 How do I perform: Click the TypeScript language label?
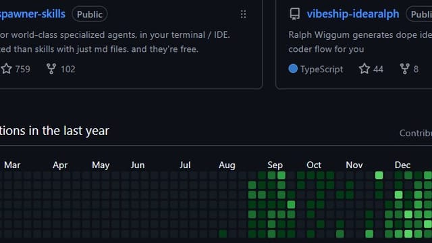(321, 69)
